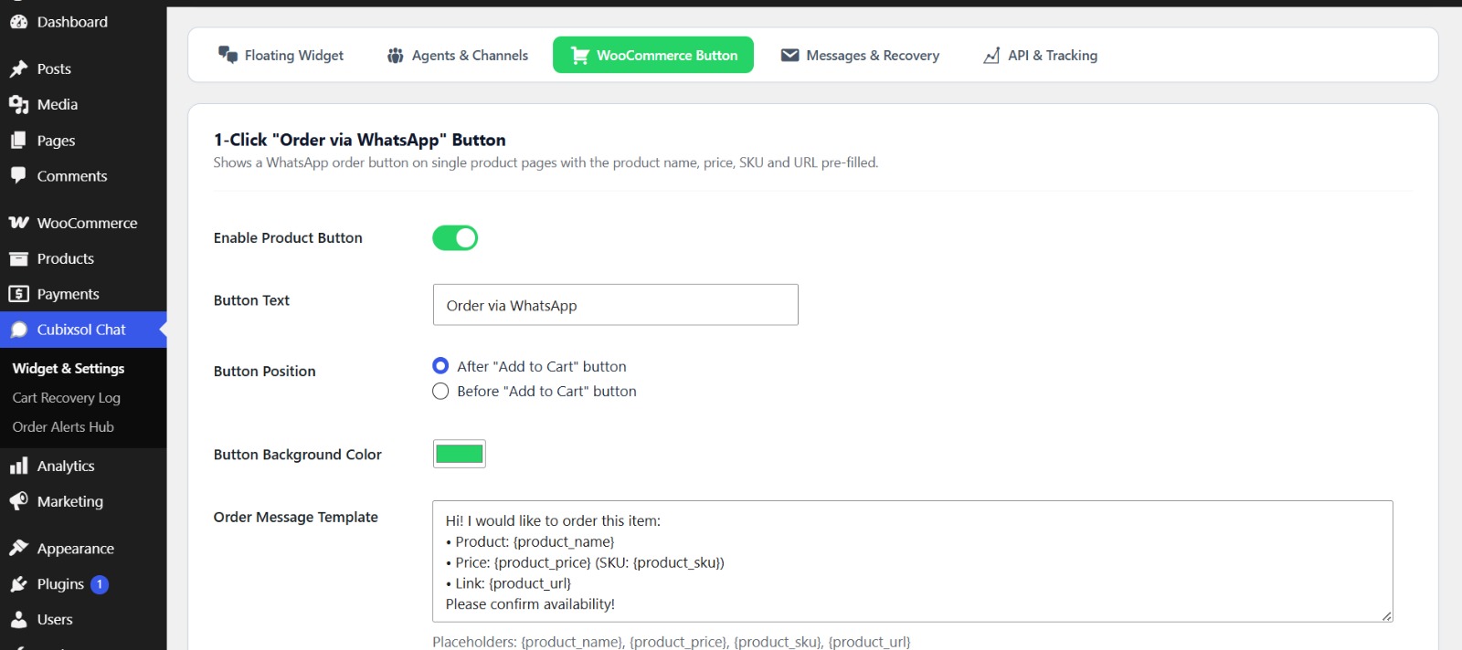Click the Enable Product Button label
This screenshot has height=650, width=1462.
point(288,237)
